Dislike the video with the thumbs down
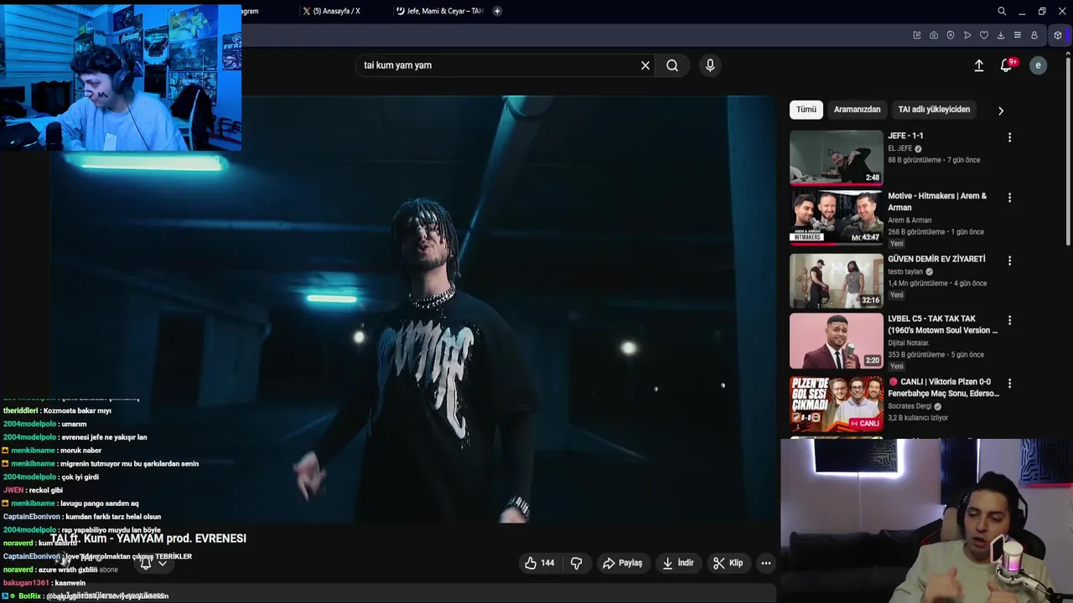The height and width of the screenshot is (603, 1073). [x=576, y=563]
